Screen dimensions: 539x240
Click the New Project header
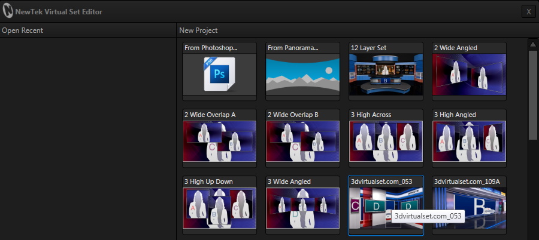(x=198, y=30)
